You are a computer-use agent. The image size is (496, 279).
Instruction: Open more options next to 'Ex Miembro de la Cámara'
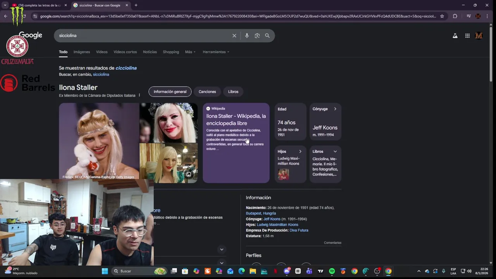tap(139, 95)
